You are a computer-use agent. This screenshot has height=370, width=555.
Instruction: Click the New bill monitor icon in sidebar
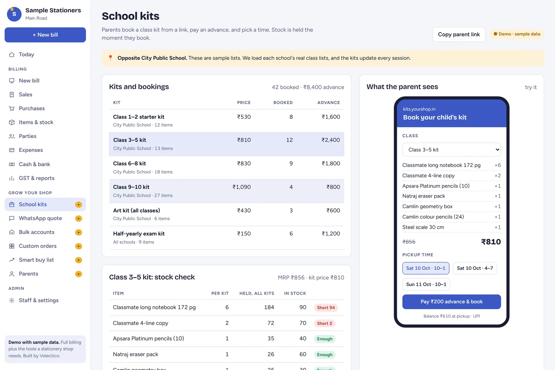click(x=12, y=80)
